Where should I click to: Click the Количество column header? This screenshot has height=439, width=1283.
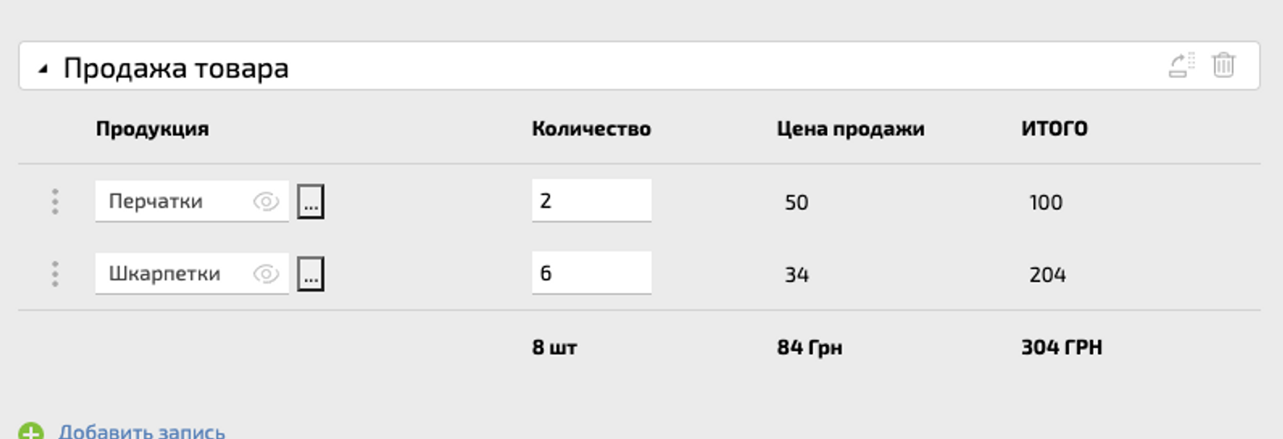[x=591, y=129]
